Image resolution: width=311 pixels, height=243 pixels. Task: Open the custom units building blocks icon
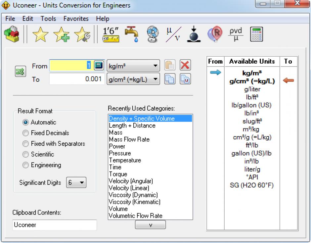12,34
